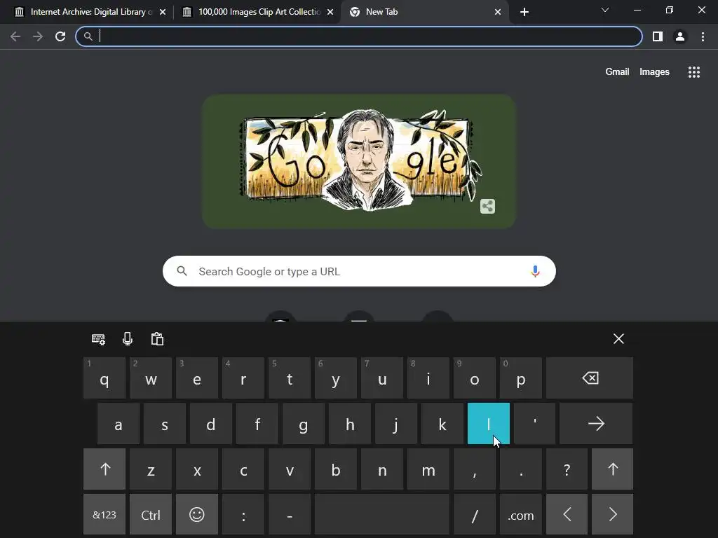Screen dimensions: 718x538
Task: Tap the g key
Action: pyautogui.click(x=303, y=424)
